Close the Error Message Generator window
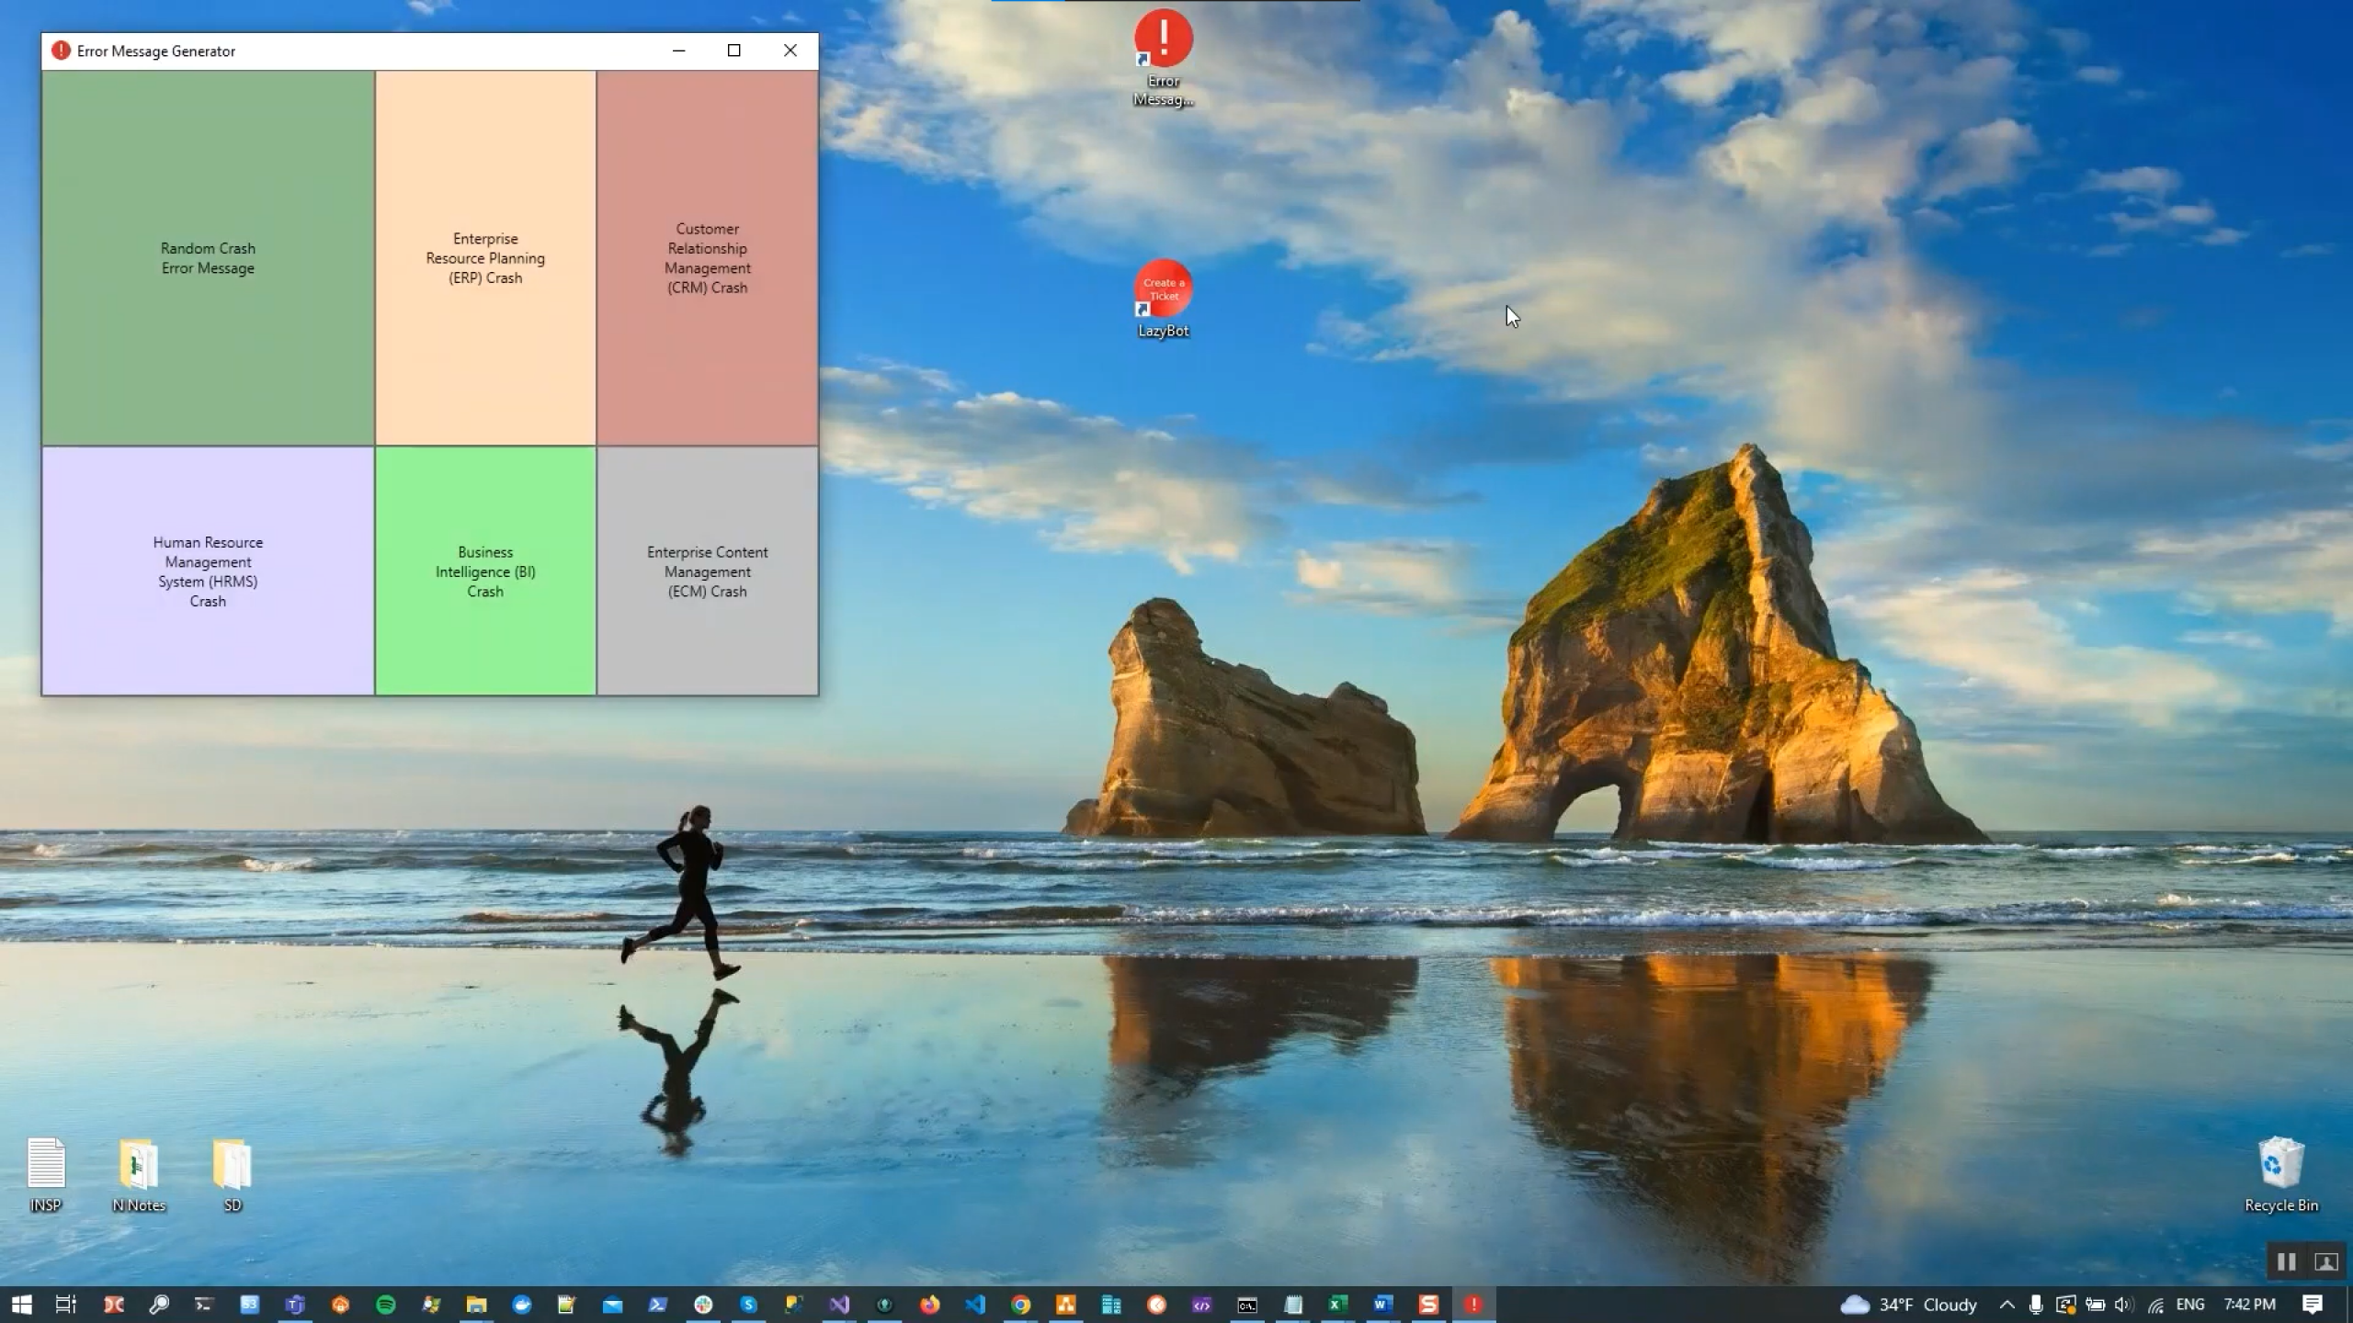Viewport: 2353px width, 1323px height. 790,51
